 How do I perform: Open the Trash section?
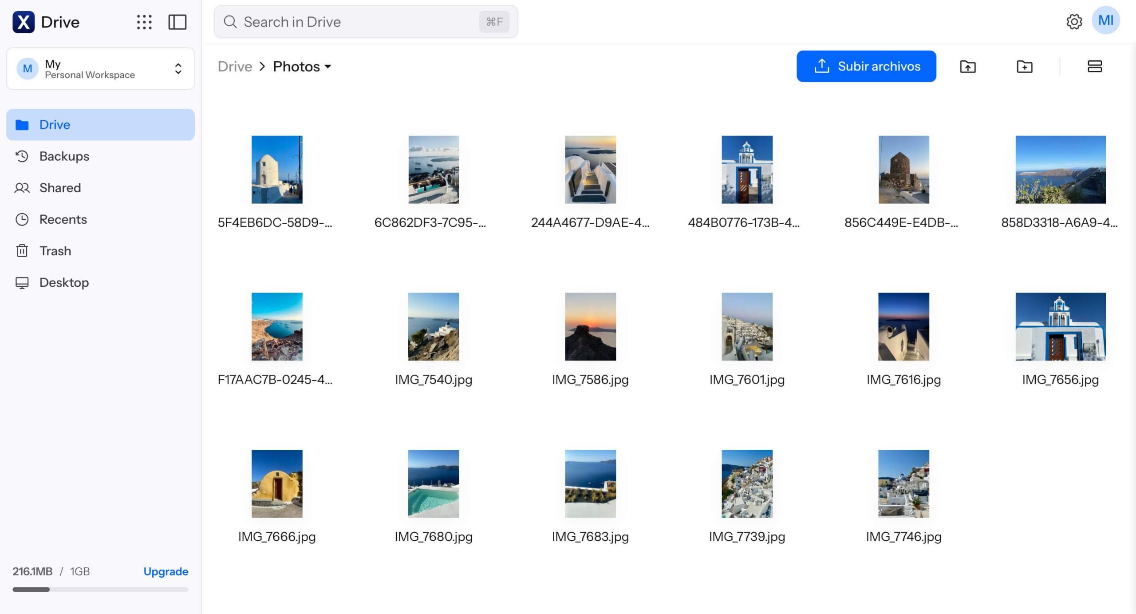tap(55, 251)
